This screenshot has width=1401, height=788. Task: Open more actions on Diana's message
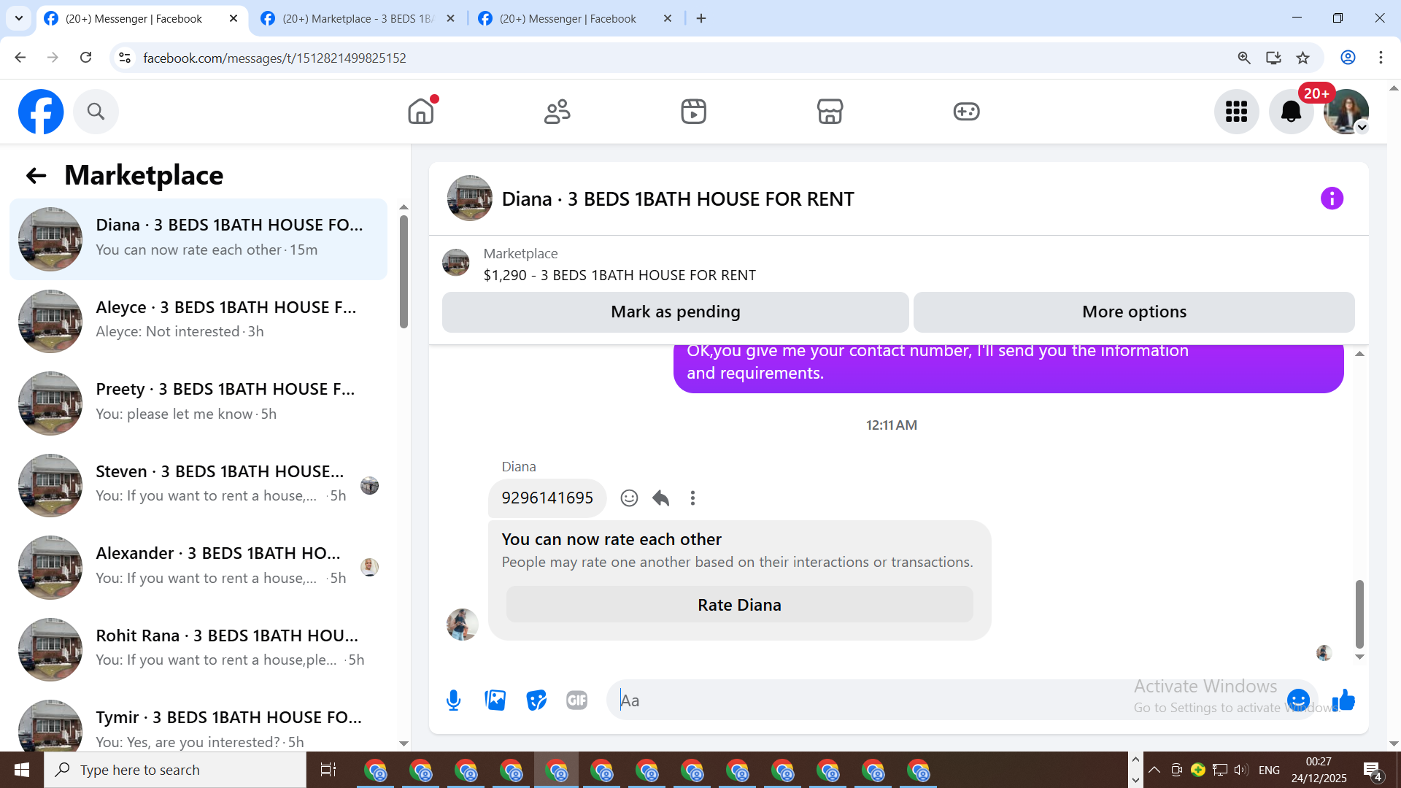692,498
